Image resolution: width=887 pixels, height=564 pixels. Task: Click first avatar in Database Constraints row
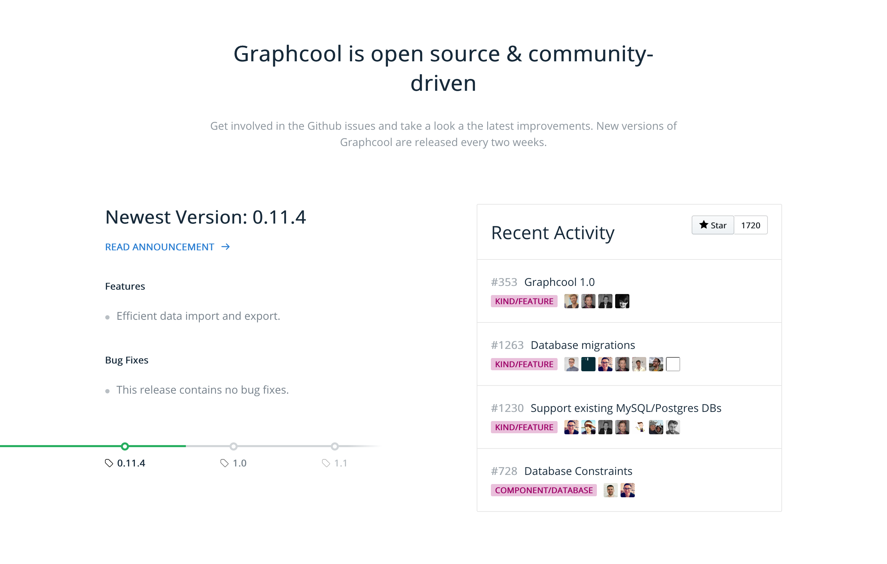tap(611, 490)
